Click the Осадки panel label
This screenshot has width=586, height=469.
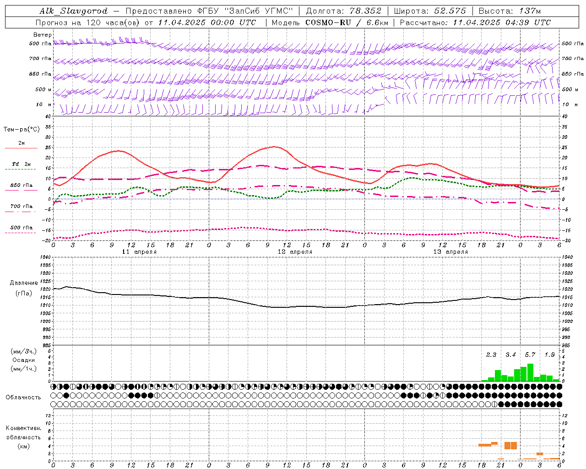pyautogui.click(x=24, y=360)
